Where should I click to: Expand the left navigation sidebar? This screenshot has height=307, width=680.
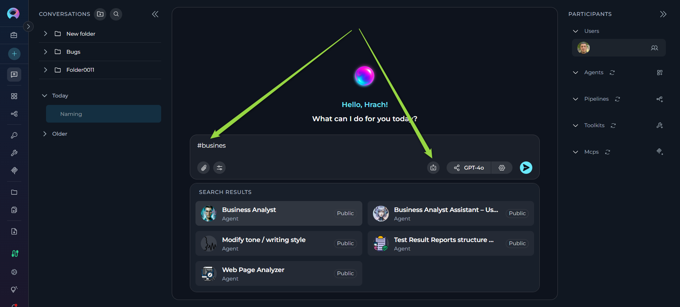coord(28,26)
